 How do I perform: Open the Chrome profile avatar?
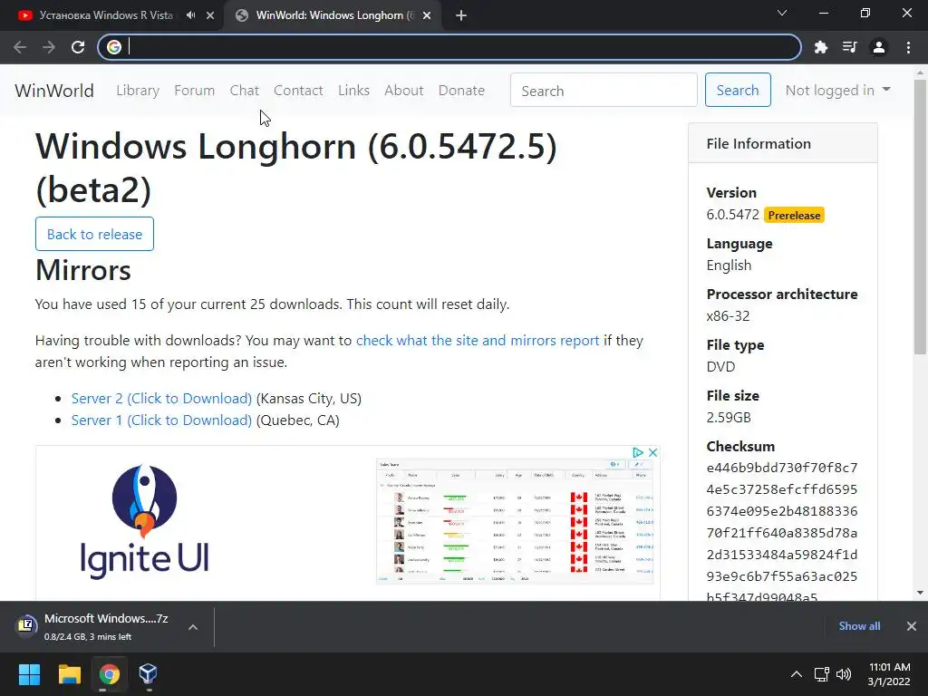coord(879,47)
